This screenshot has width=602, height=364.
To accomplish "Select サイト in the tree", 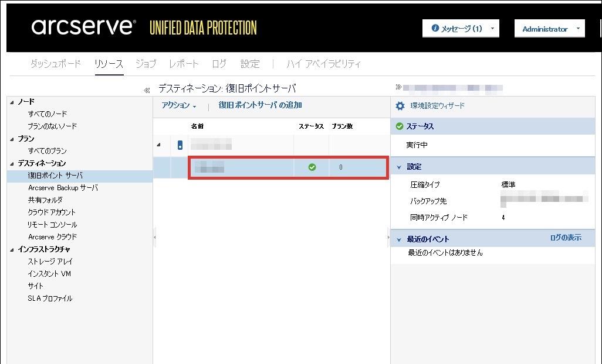I will (35, 286).
